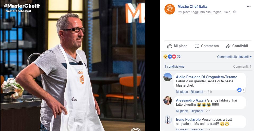Click the MasterChef Italia orange logo avatar

(170, 9)
